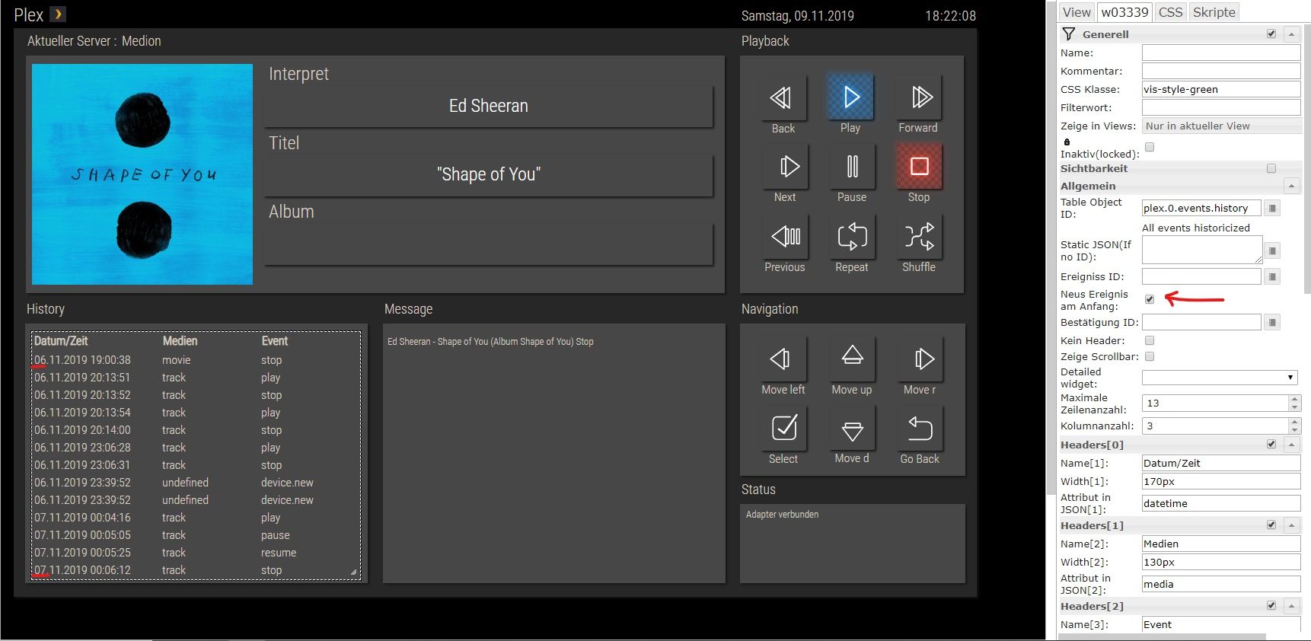This screenshot has width=1311, height=641.
Task: Open object picker for Table Object ID
Action: tap(1272, 208)
